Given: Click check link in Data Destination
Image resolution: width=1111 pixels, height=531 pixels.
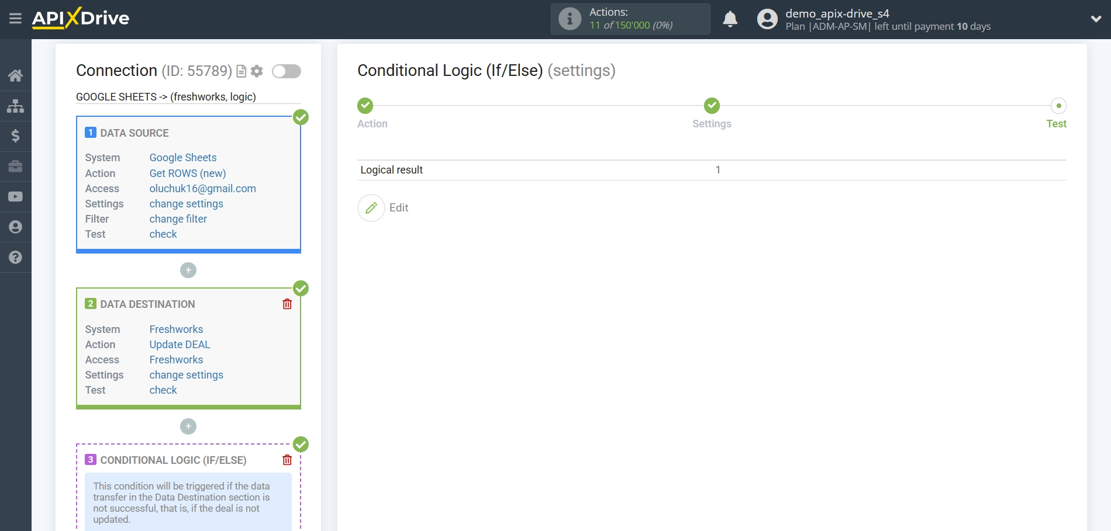Looking at the screenshot, I should [x=163, y=390].
